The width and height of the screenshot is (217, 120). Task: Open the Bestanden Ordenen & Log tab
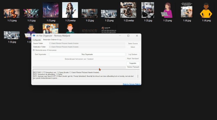pyautogui.click(x=52, y=40)
